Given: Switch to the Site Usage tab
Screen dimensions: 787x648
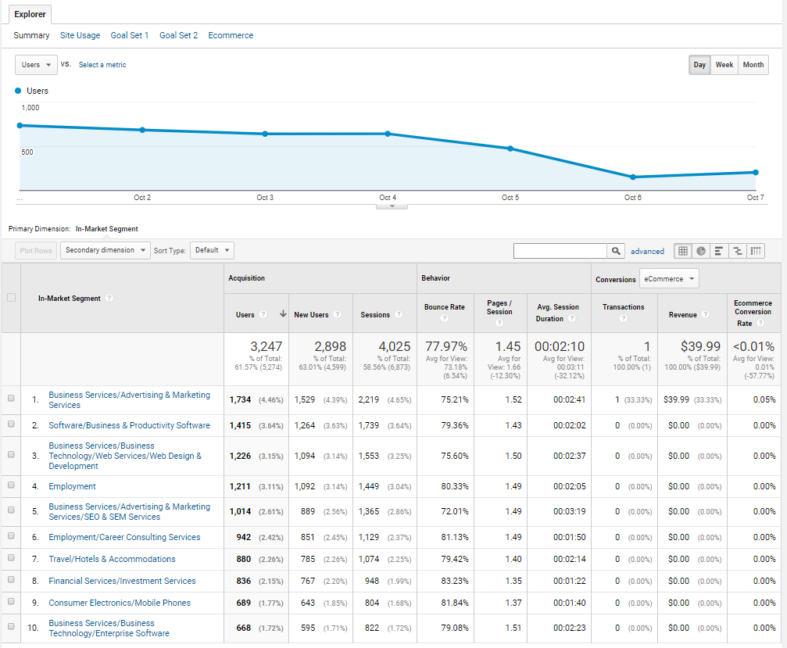Looking at the screenshot, I should 80,35.
